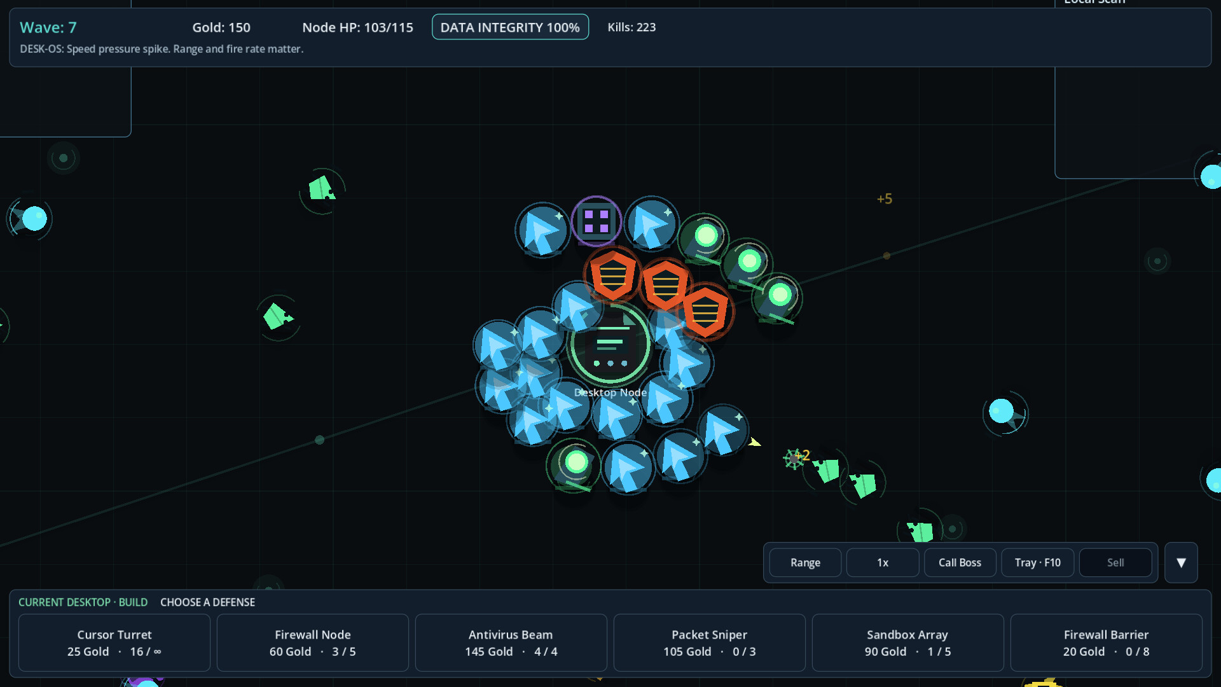
Task: Click the Desktop Node core
Action: coord(610,345)
